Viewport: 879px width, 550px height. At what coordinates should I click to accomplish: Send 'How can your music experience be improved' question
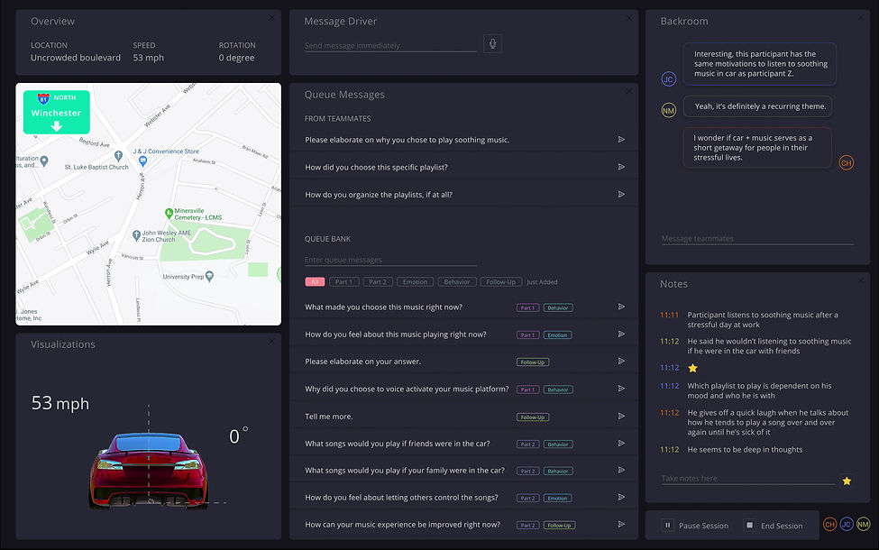click(x=621, y=524)
